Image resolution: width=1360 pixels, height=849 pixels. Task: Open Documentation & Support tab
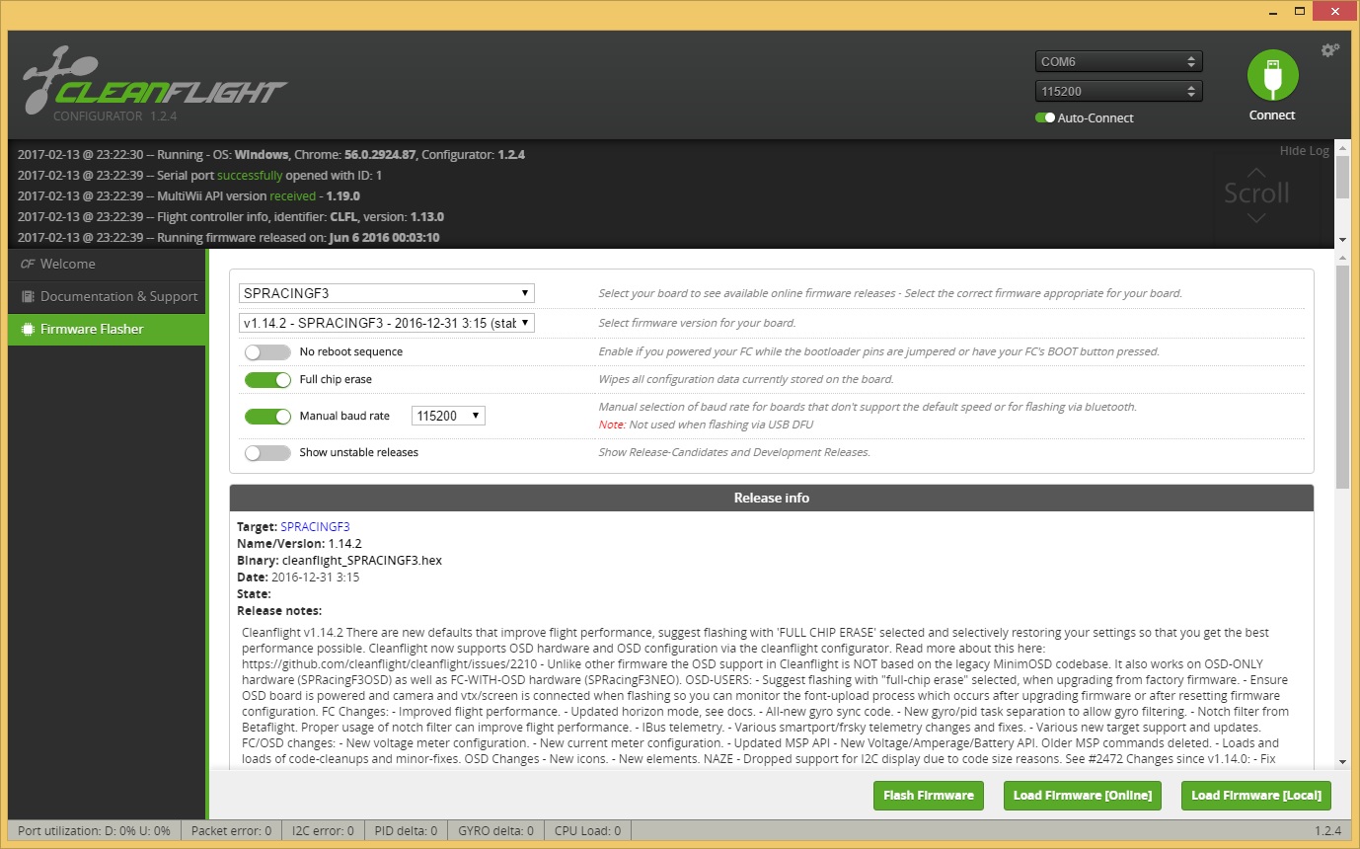(x=107, y=296)
